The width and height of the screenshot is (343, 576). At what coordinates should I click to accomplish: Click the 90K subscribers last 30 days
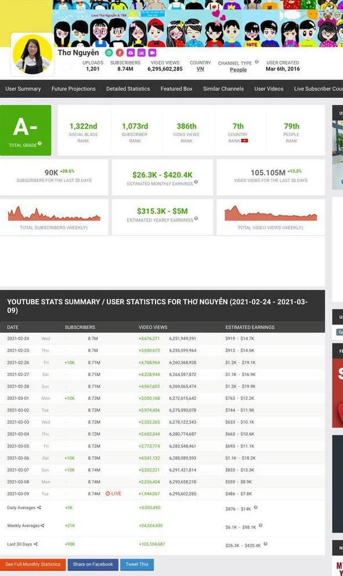pyautogui.click(x=51, y=173)
